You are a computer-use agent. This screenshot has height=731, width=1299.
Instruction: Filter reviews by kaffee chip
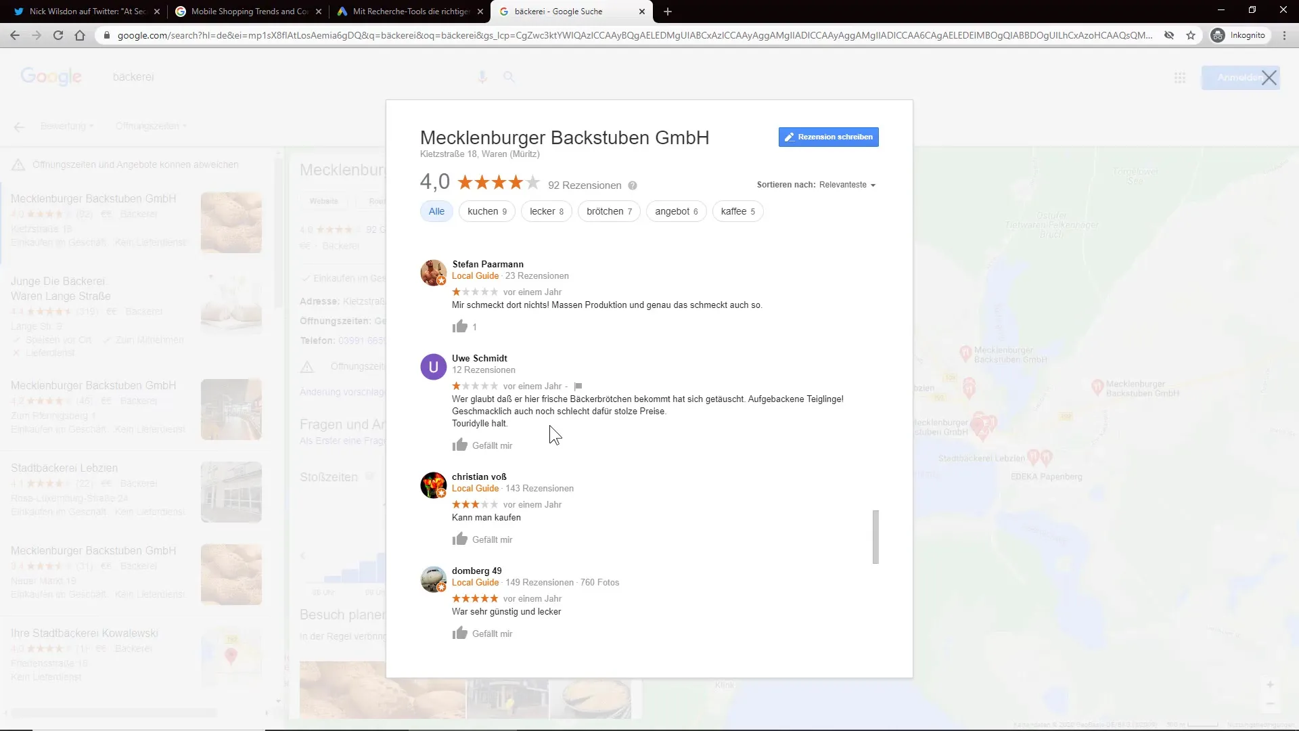click(738, 211)
